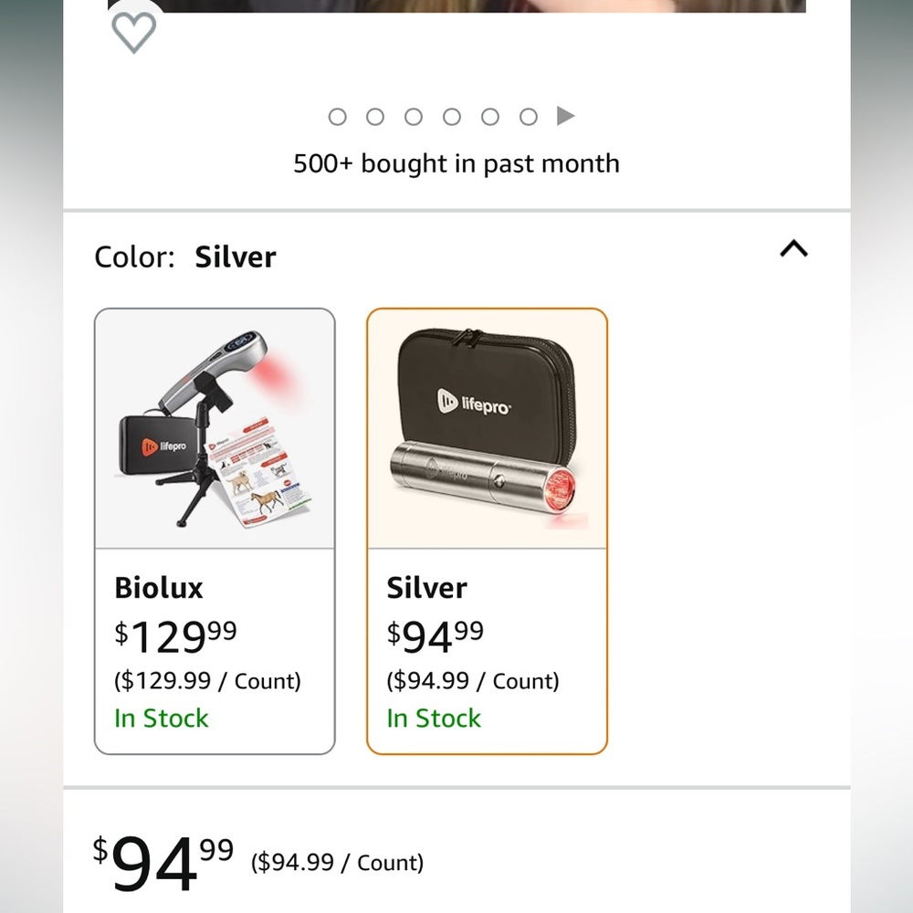Click the 500+ bought in past month text
Screen dimensions: 913x913
456,163
